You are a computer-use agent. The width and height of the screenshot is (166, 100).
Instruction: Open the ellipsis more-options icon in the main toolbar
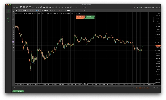[x=86, y=7]
